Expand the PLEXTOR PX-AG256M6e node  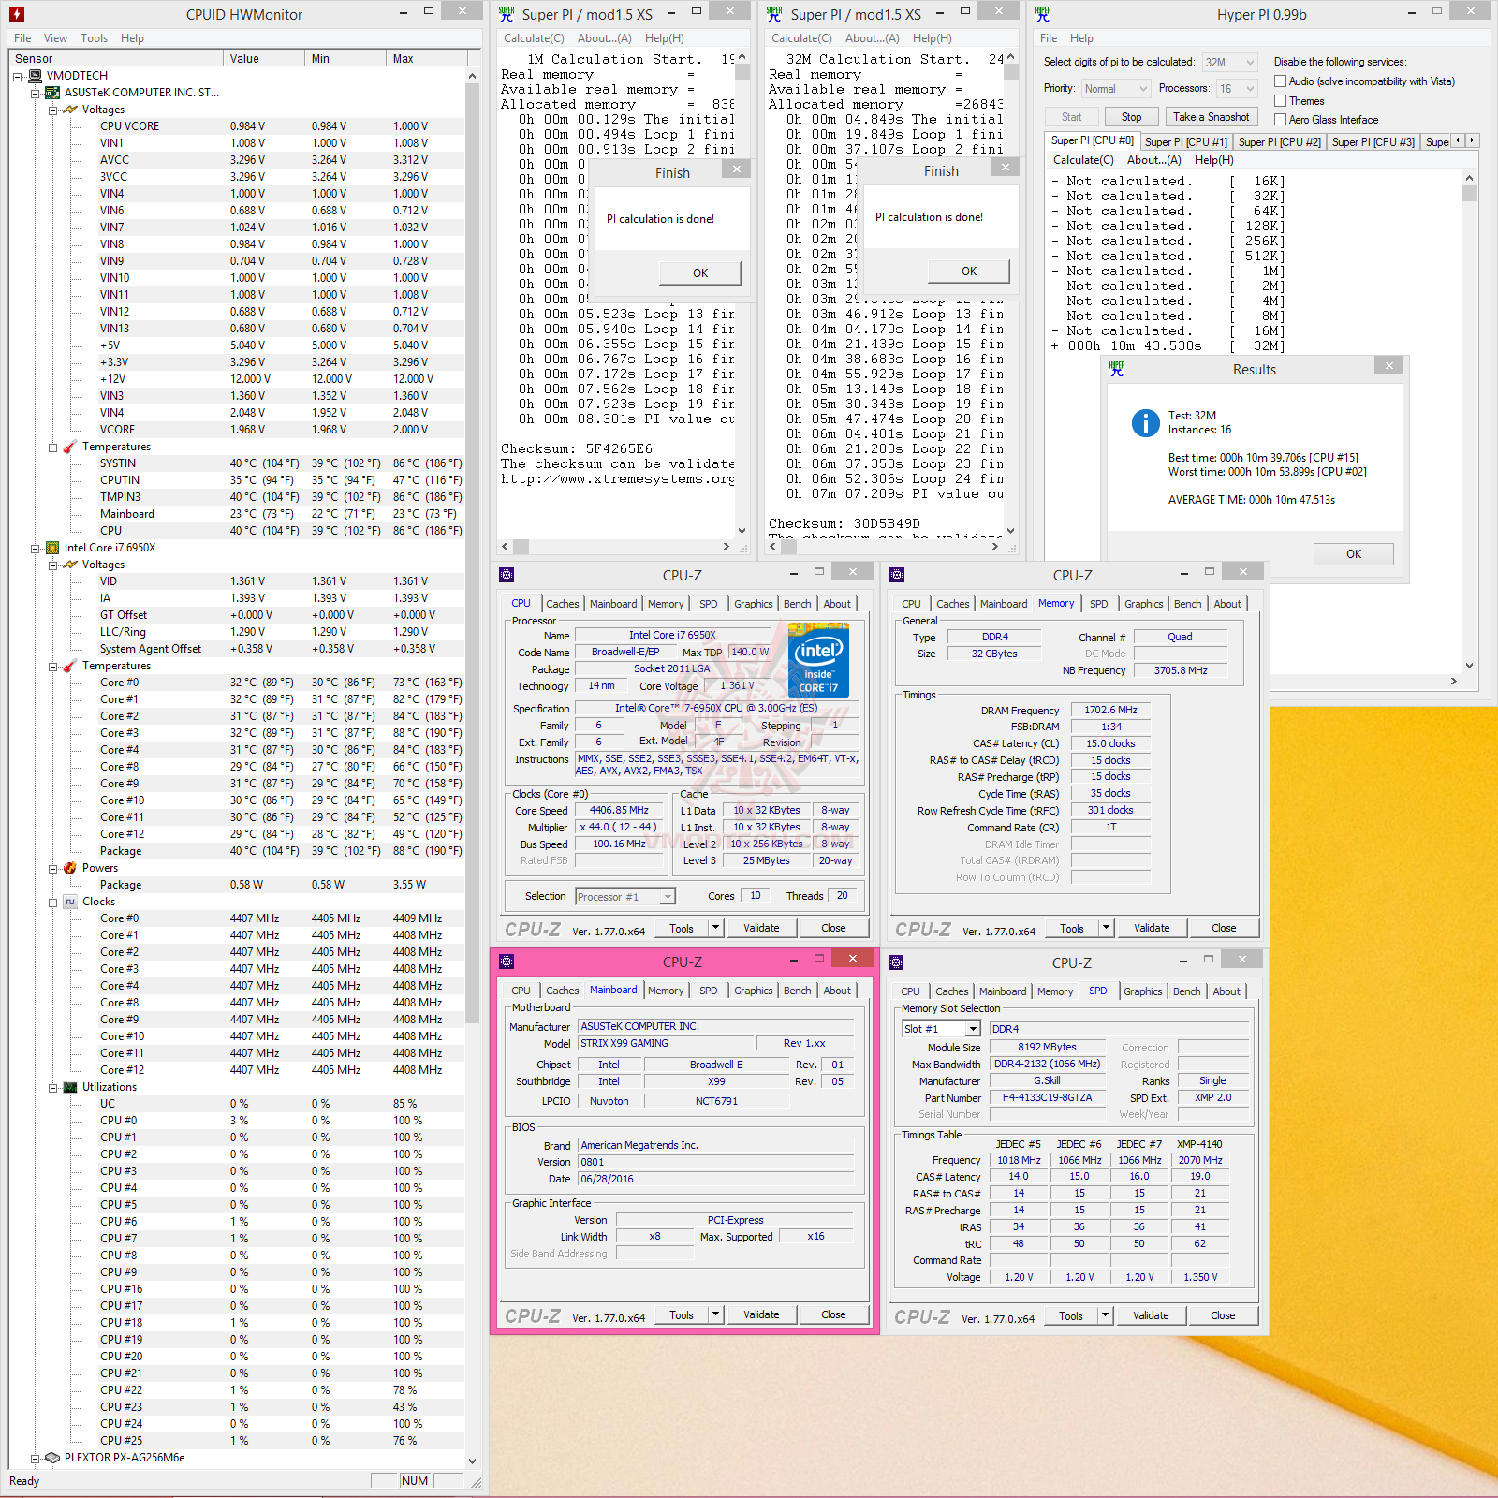[x=35, y=1458]
